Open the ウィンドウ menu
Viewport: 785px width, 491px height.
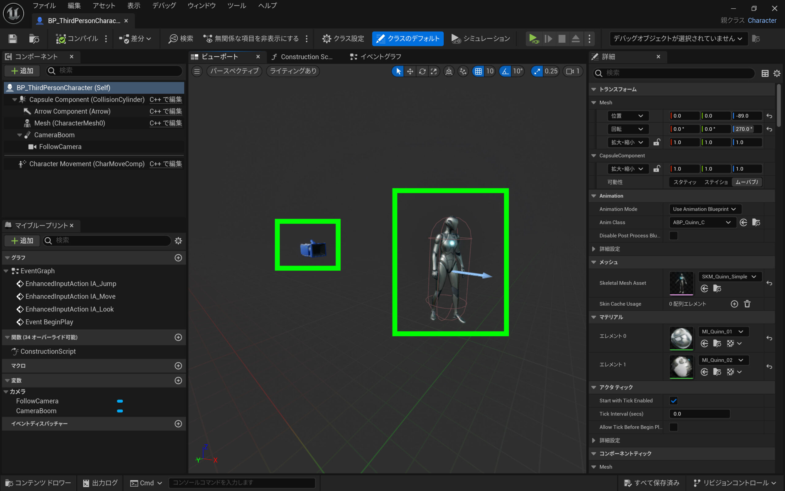pos(201,6)
